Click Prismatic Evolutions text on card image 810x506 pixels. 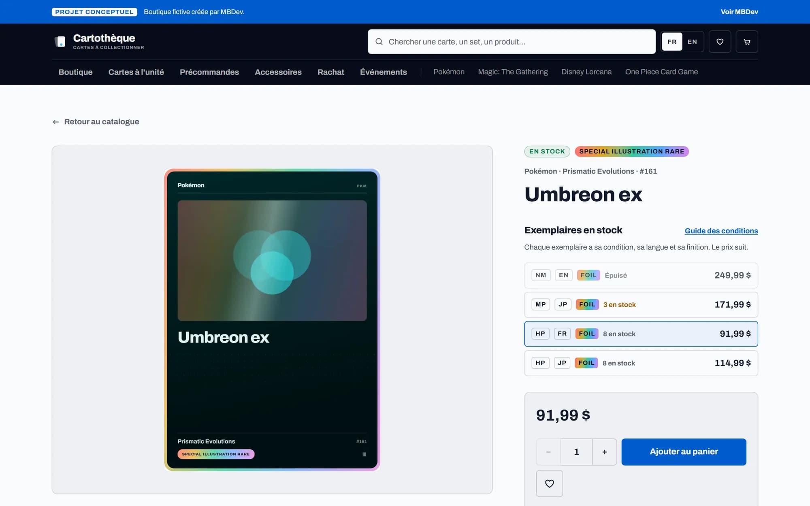pyautogui.click(x=206, y=441)
